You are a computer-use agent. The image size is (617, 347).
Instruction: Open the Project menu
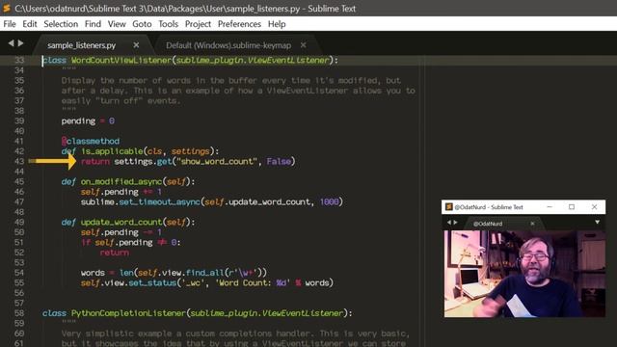[x=198, y=24]
